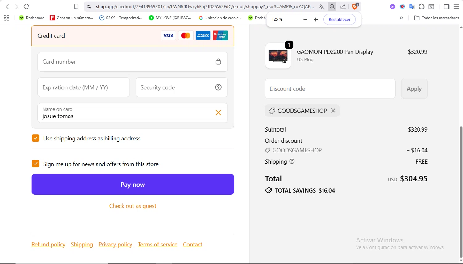Open the Contact link
Viewport: 463px width, 264px height.
193,244
